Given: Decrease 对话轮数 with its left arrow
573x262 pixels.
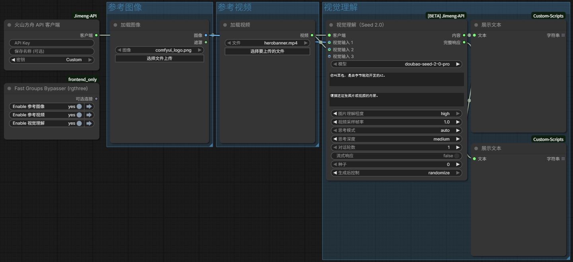Looking at the screenshot, I should [335, 148].
